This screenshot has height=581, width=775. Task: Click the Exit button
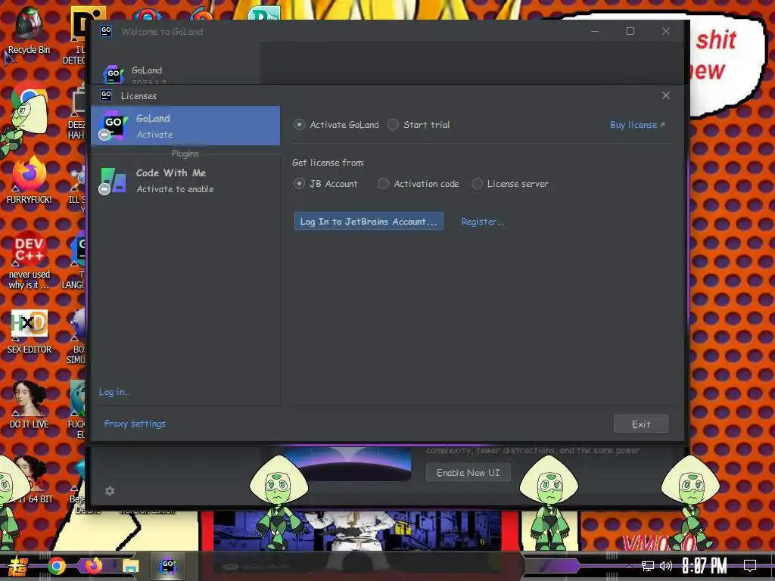tap(640, 424)
